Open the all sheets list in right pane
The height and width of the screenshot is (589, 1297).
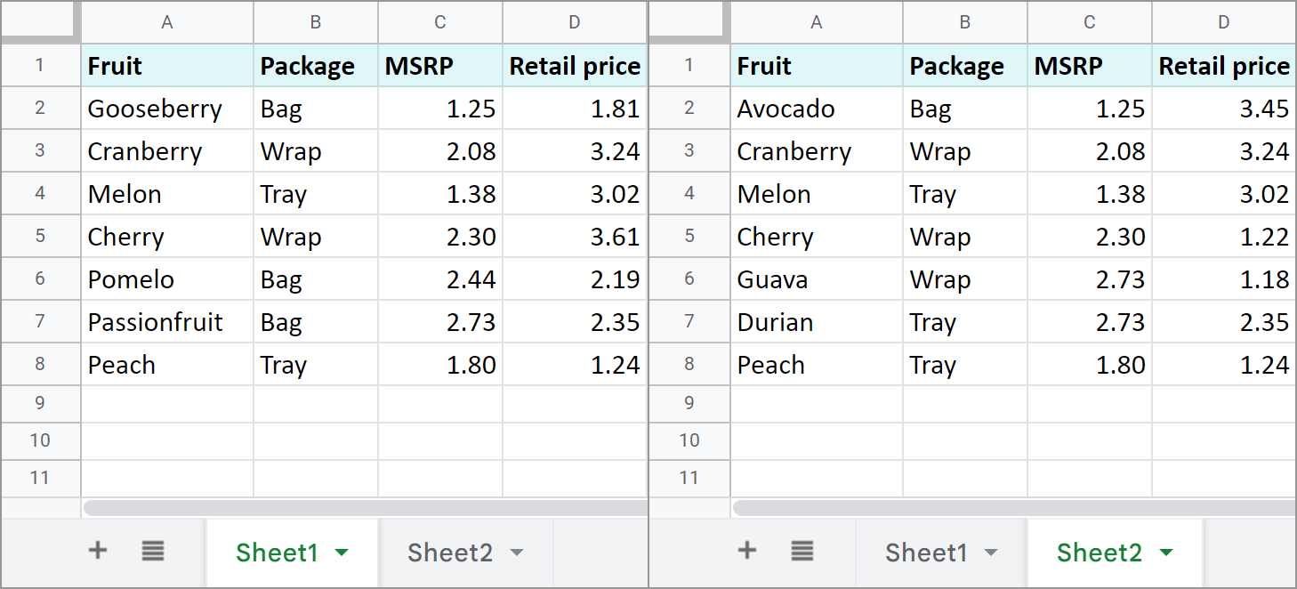pos(802,552)
